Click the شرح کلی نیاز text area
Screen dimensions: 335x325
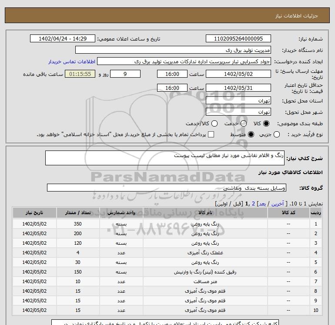[x=165, y=158]
